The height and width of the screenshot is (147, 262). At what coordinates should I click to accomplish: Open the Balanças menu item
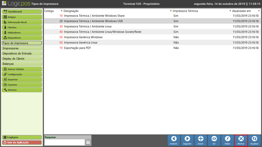tap(22, 64)
